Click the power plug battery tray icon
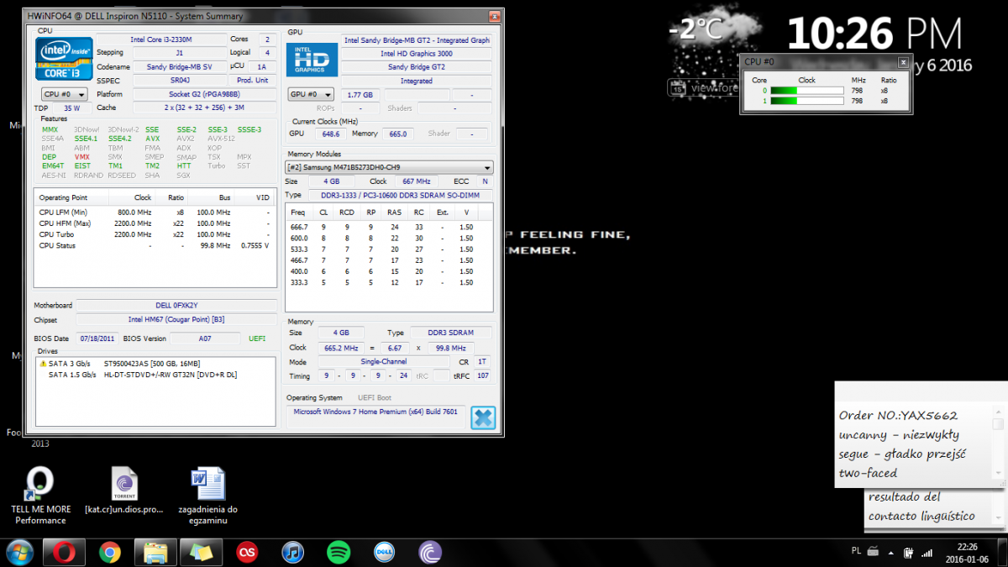 click(908, 552)
